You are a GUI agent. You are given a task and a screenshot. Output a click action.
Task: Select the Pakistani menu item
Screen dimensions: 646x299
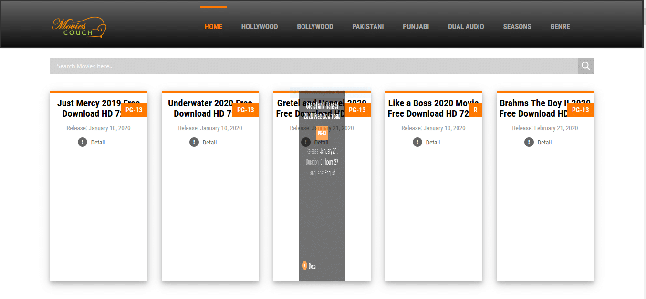point(368,27)
